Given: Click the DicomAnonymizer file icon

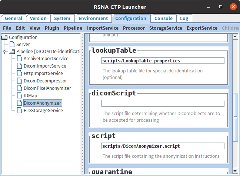Looking at the screenshot, I should click(19, 103).
